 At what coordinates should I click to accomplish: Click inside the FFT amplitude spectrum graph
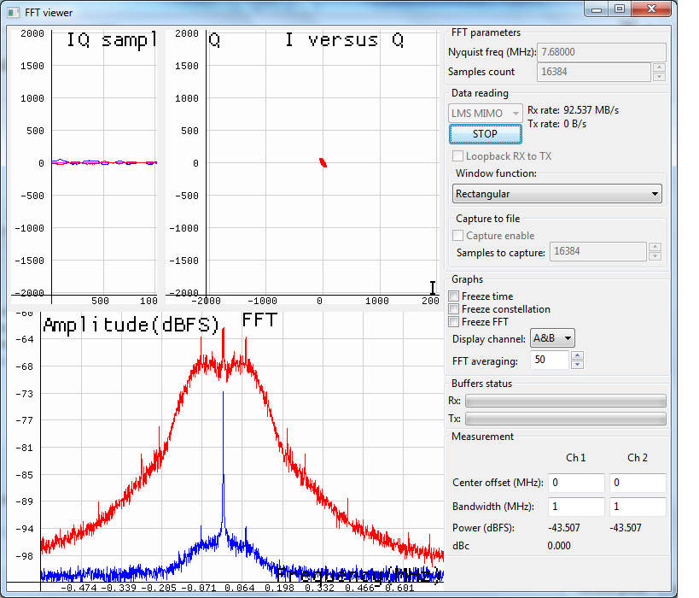tap(242, 444)
